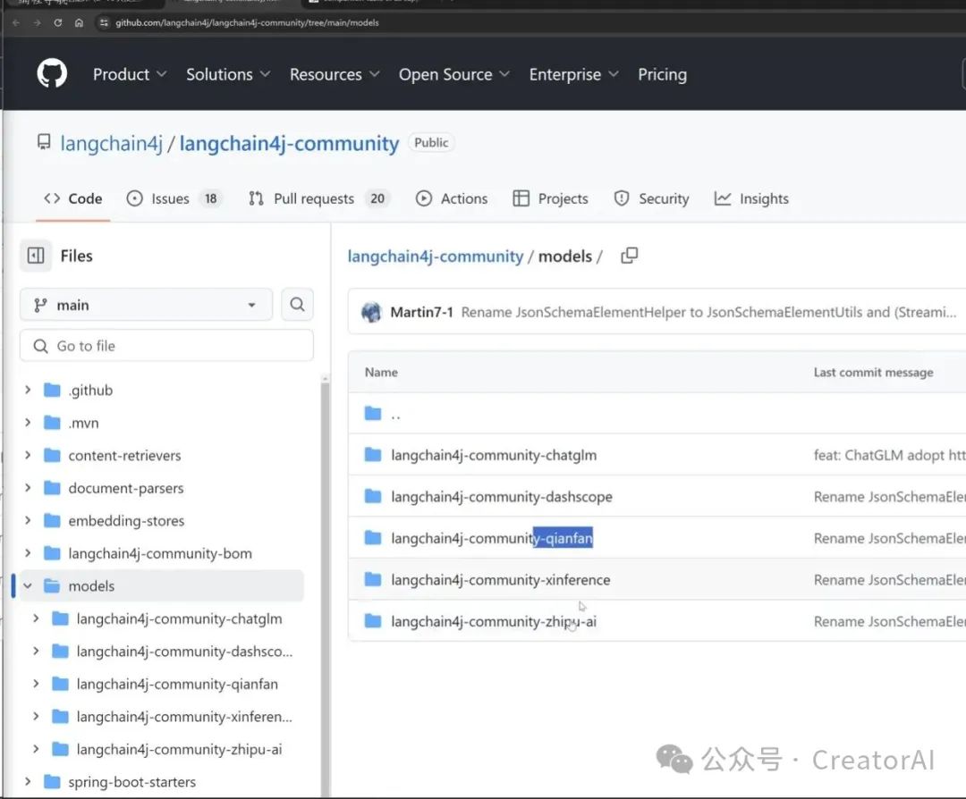Screen dimensions: 966x799
Task: Expand the document-parsers folder chevron
Action: click(x=28, y=487)
